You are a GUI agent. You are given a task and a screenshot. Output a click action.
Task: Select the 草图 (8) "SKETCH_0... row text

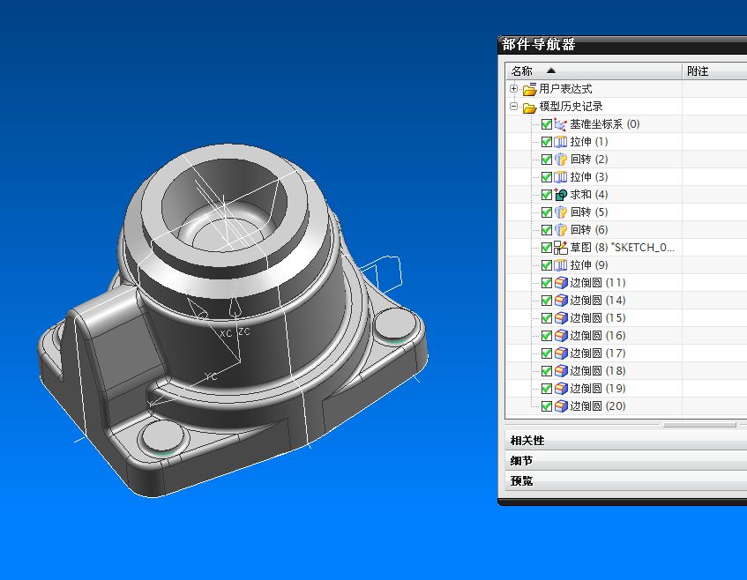[x=622, y=248]
